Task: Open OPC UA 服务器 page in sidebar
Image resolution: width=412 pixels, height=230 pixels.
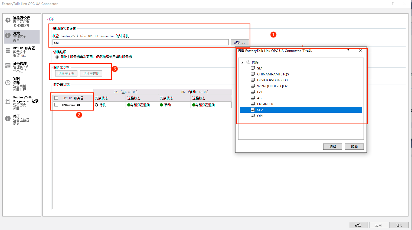Action: point(22,52)
